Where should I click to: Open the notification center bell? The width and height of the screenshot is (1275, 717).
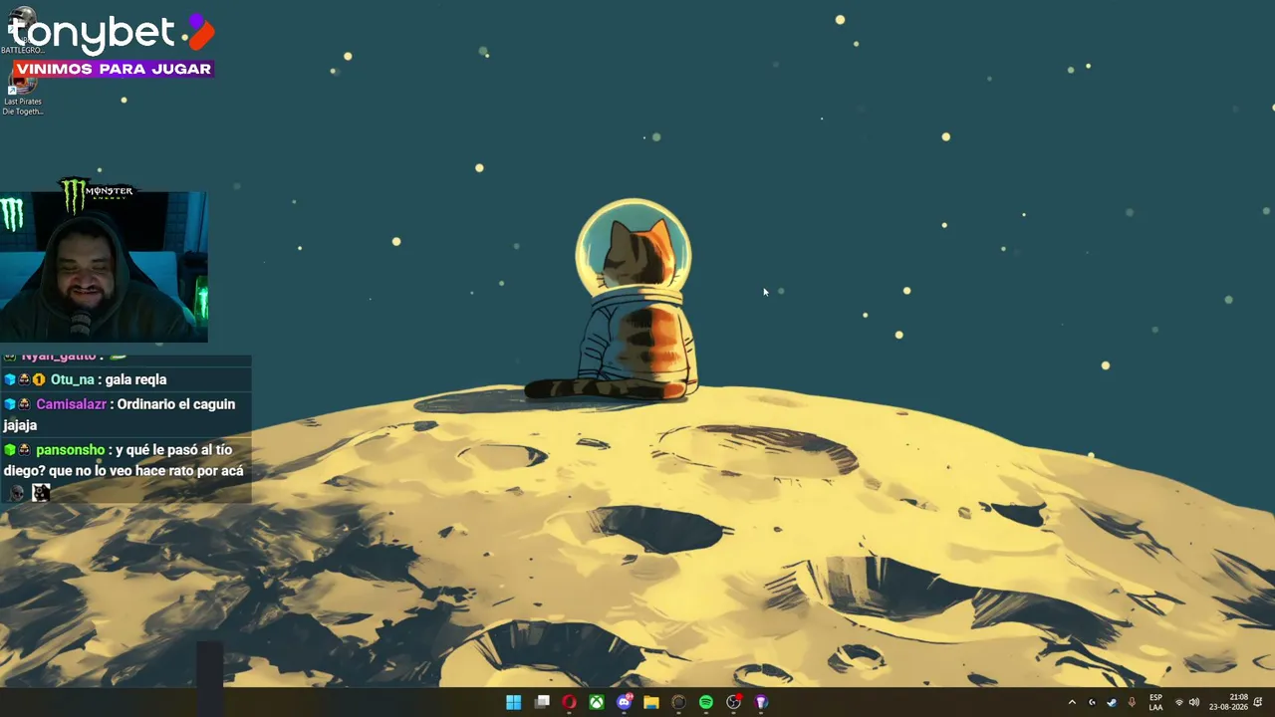tap(1258, 702)
